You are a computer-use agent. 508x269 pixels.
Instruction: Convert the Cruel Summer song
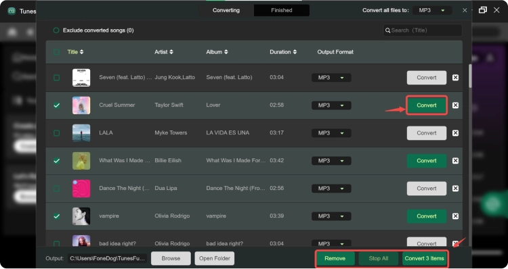pos(426,105)
